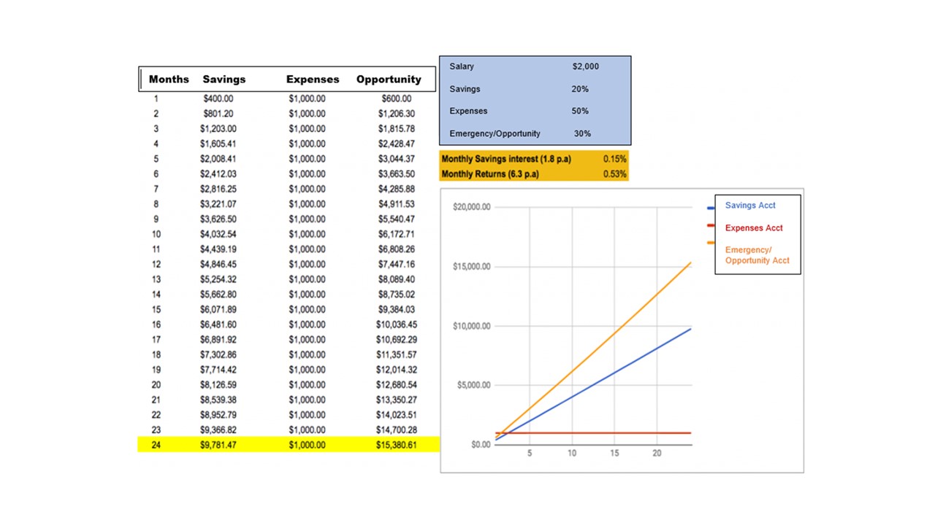Click the $10,000.00 chart axis label
This screenshot has width=935, height=525.
point(472,326)
